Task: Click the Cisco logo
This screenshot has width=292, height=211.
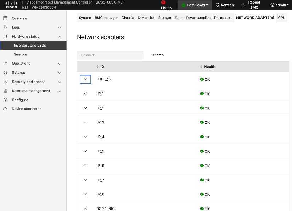Action: [x=11, y=5]
